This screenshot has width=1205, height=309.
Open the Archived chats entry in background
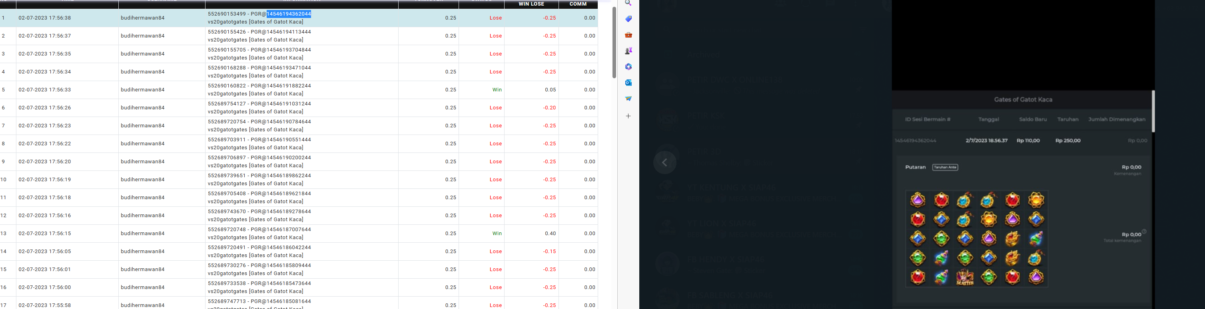pyautogui.click(x=704, y=55)
